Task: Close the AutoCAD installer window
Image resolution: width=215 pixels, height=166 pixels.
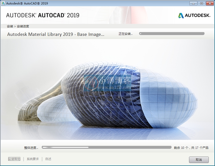Action: (x=210, y=3)
